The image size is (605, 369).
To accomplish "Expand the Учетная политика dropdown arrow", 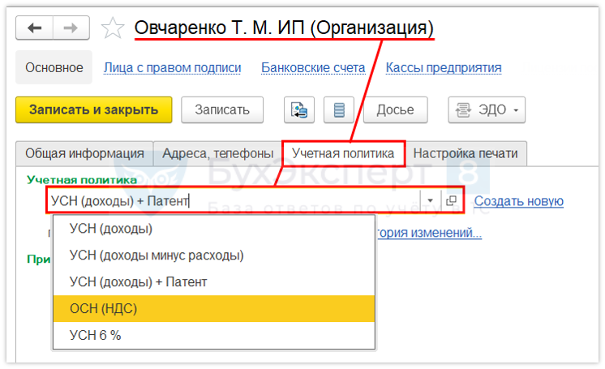I will pos(430,200).
